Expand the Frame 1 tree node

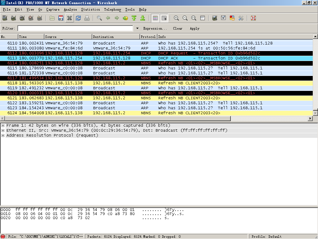pos(3,126)
